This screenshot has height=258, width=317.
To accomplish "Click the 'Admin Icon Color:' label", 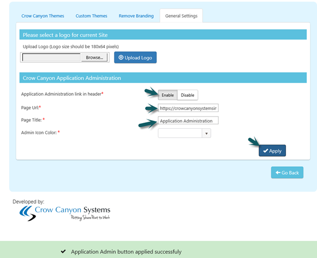I will 40,132.
